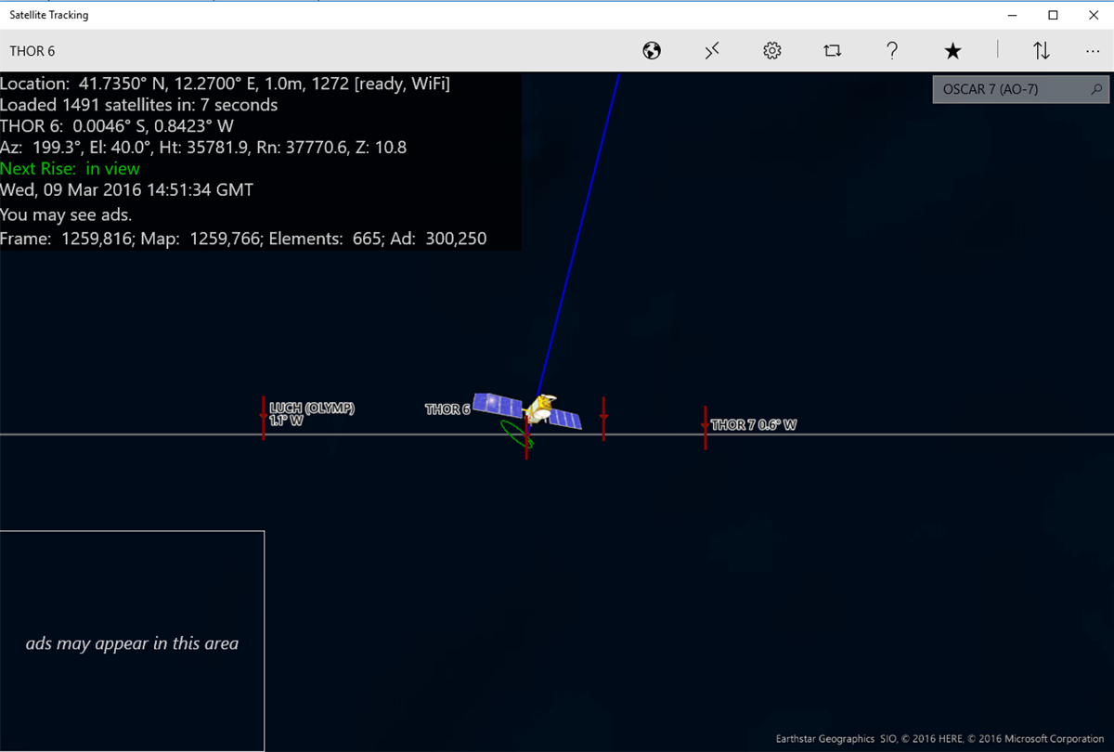Click the satellite tracking icon in toolbar
The image size is (1114, 752).
click(x=712, y=51)
